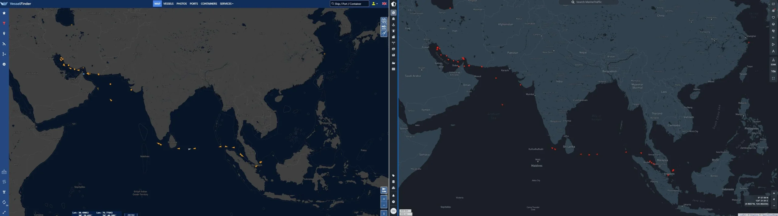Open the VesselFinder settings gear
778x216 pixels.
4,64
